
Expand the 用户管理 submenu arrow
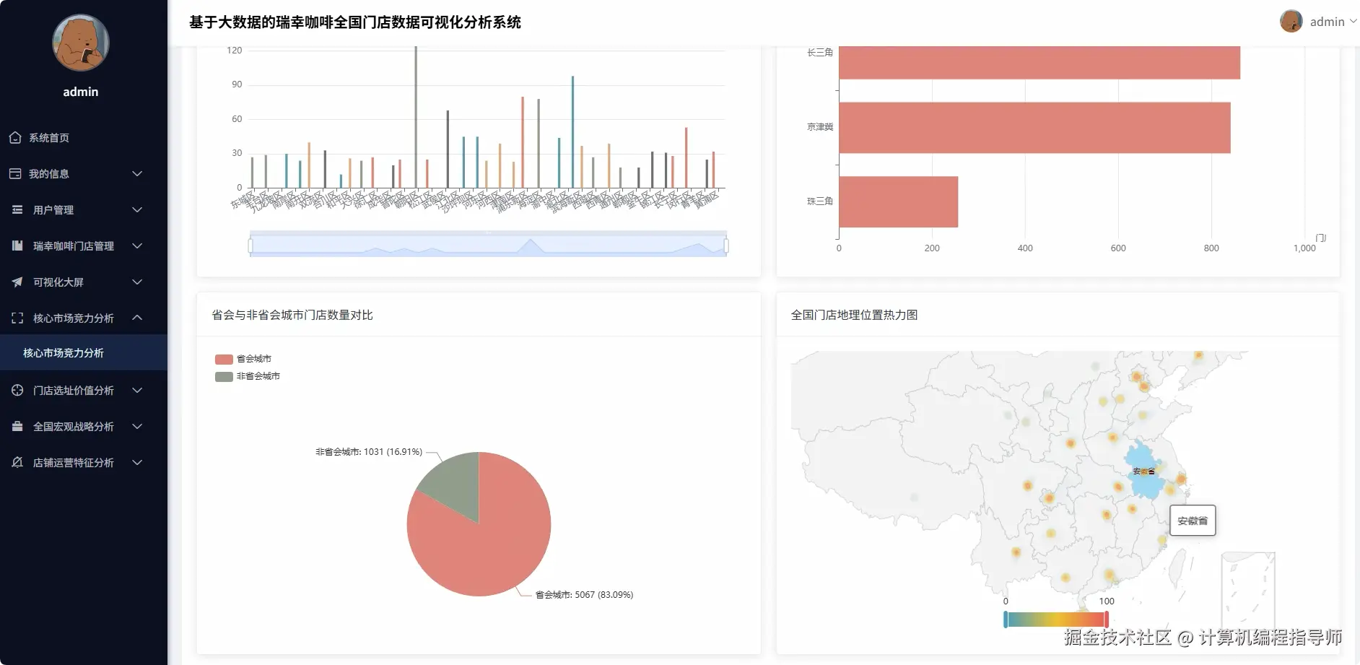[137, 209]
